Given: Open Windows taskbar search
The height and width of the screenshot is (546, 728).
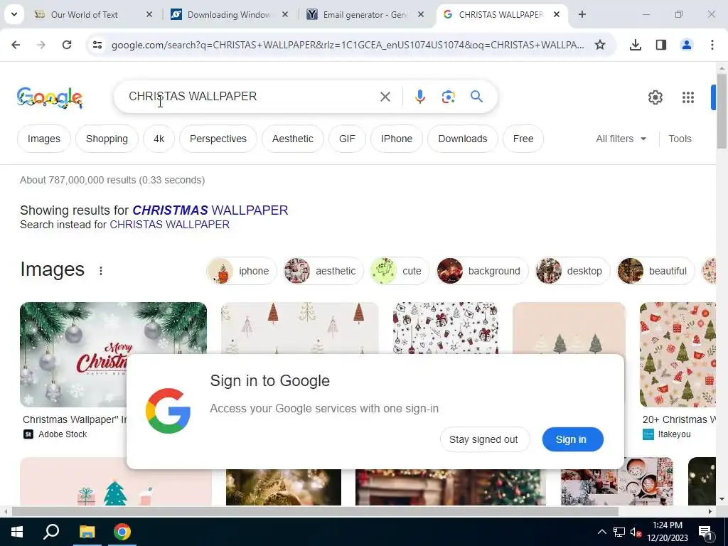Looking at the screenshot, I should click(51, 532).
